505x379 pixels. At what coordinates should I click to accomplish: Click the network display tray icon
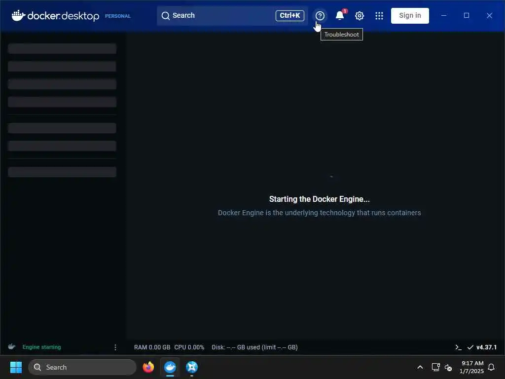436,367
